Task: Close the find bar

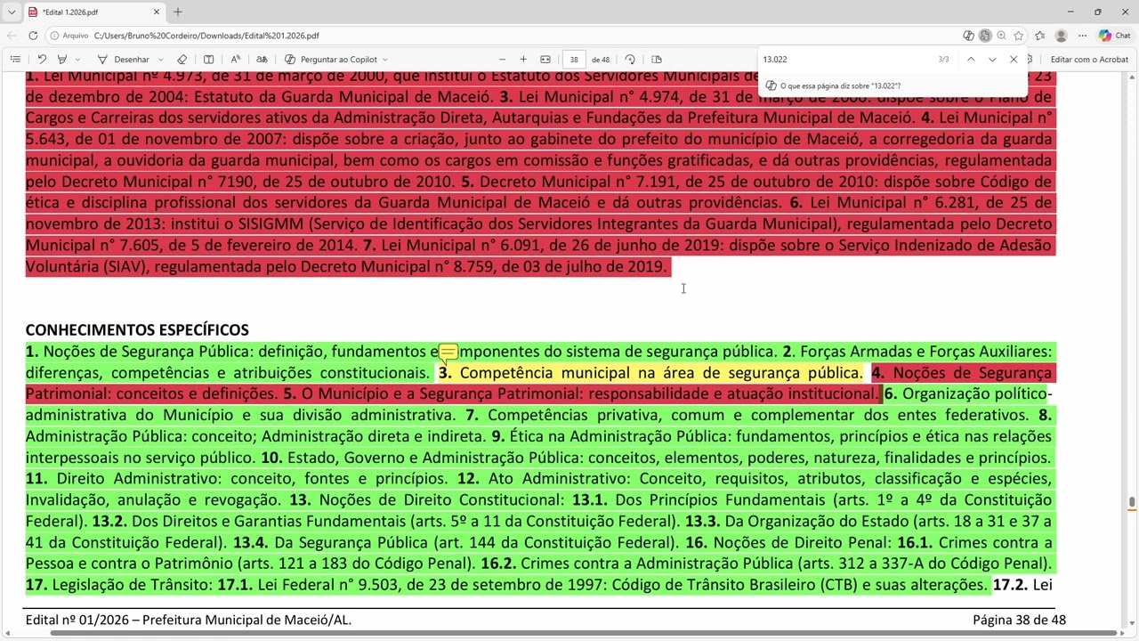Action: (x=1014, y=60)
